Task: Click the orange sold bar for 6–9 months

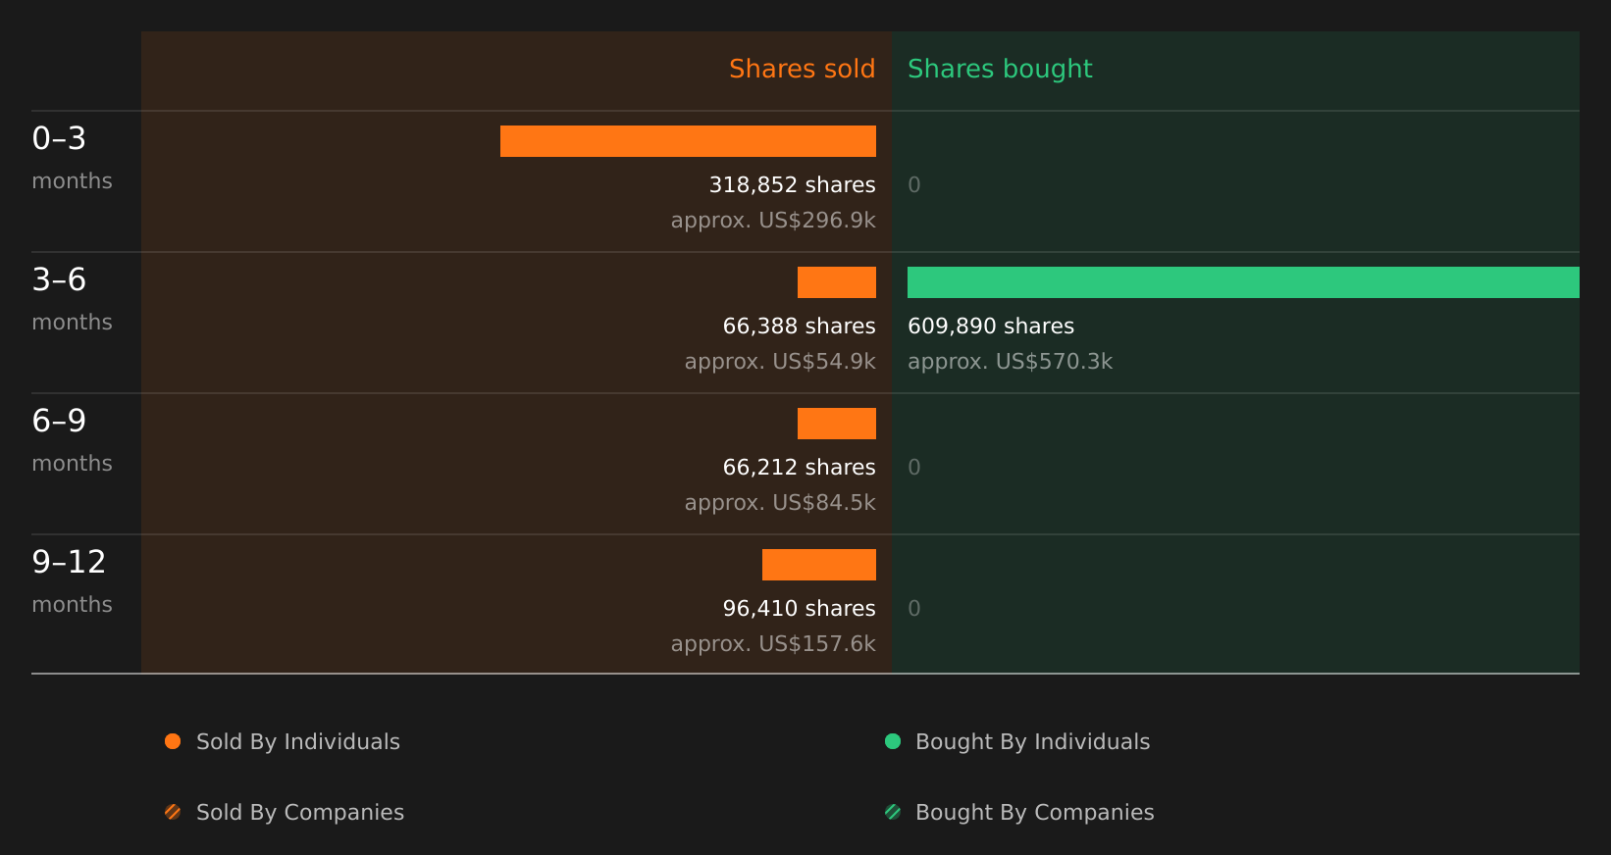Action: (837, 424)
